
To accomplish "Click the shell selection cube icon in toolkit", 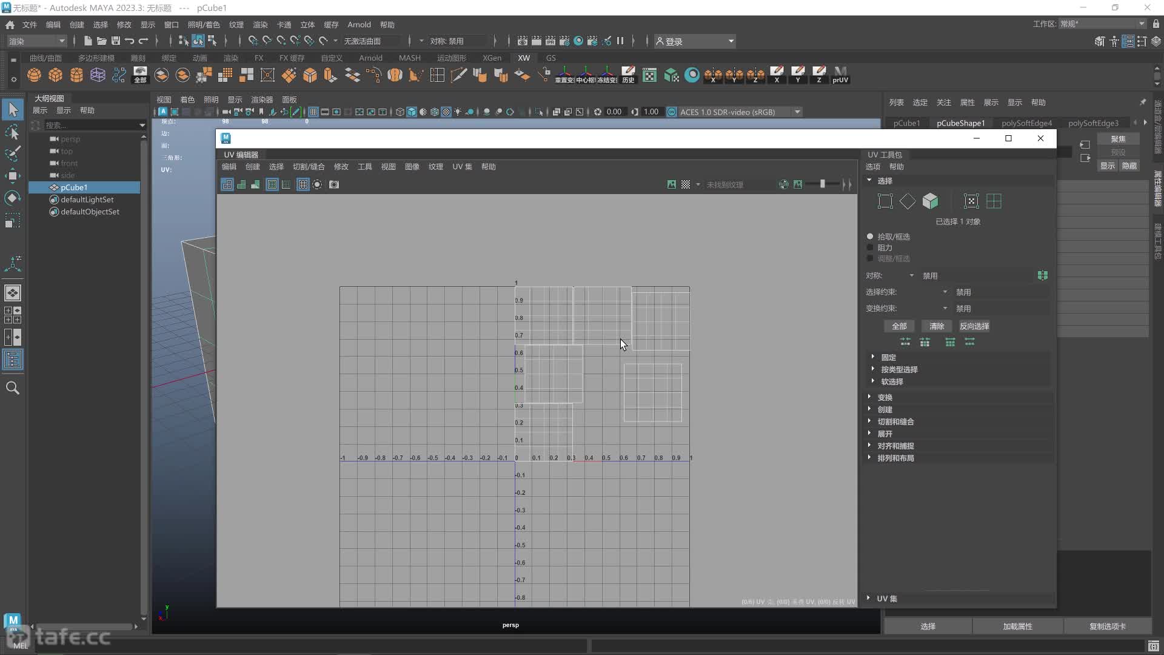I will click(930, 201).
